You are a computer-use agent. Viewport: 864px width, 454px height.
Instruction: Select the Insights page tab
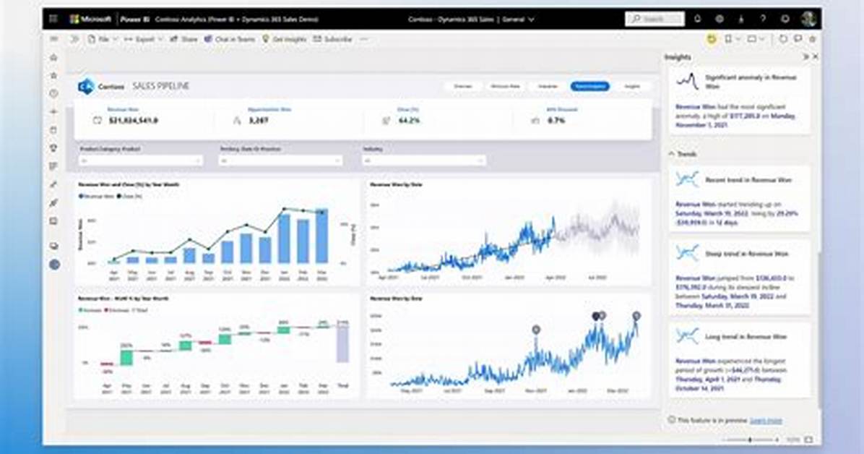click(x=632, y=86)
